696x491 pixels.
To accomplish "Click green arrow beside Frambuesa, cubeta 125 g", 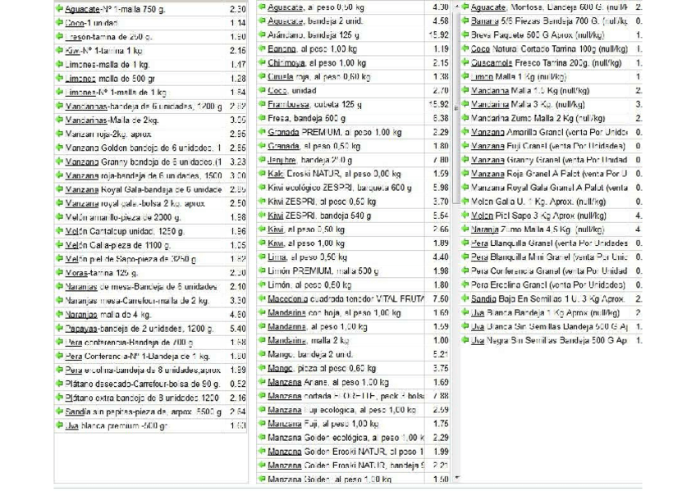I will [x=262, y=104].
